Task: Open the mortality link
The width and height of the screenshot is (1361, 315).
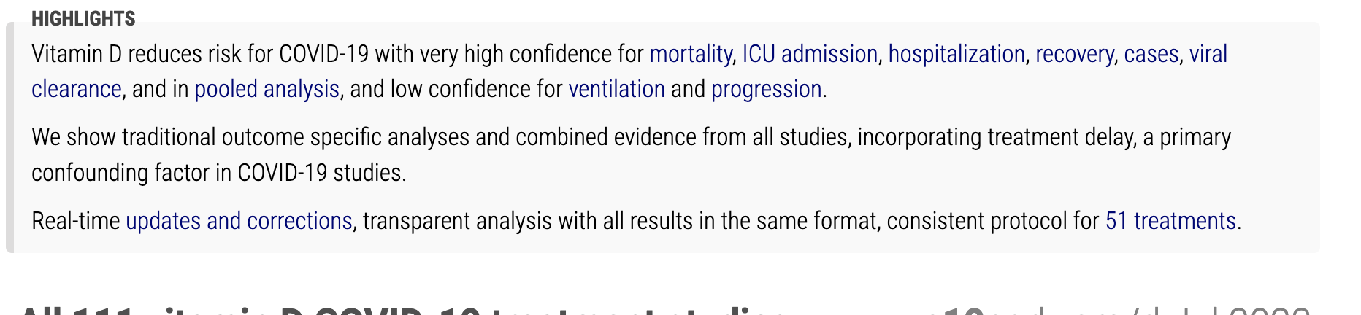Action: point(691,54)
